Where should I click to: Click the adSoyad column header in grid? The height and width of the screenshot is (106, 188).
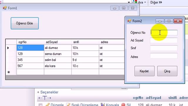point(58,42)
